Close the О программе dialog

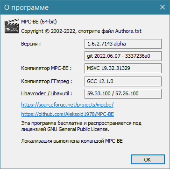(x=163, y=7)
